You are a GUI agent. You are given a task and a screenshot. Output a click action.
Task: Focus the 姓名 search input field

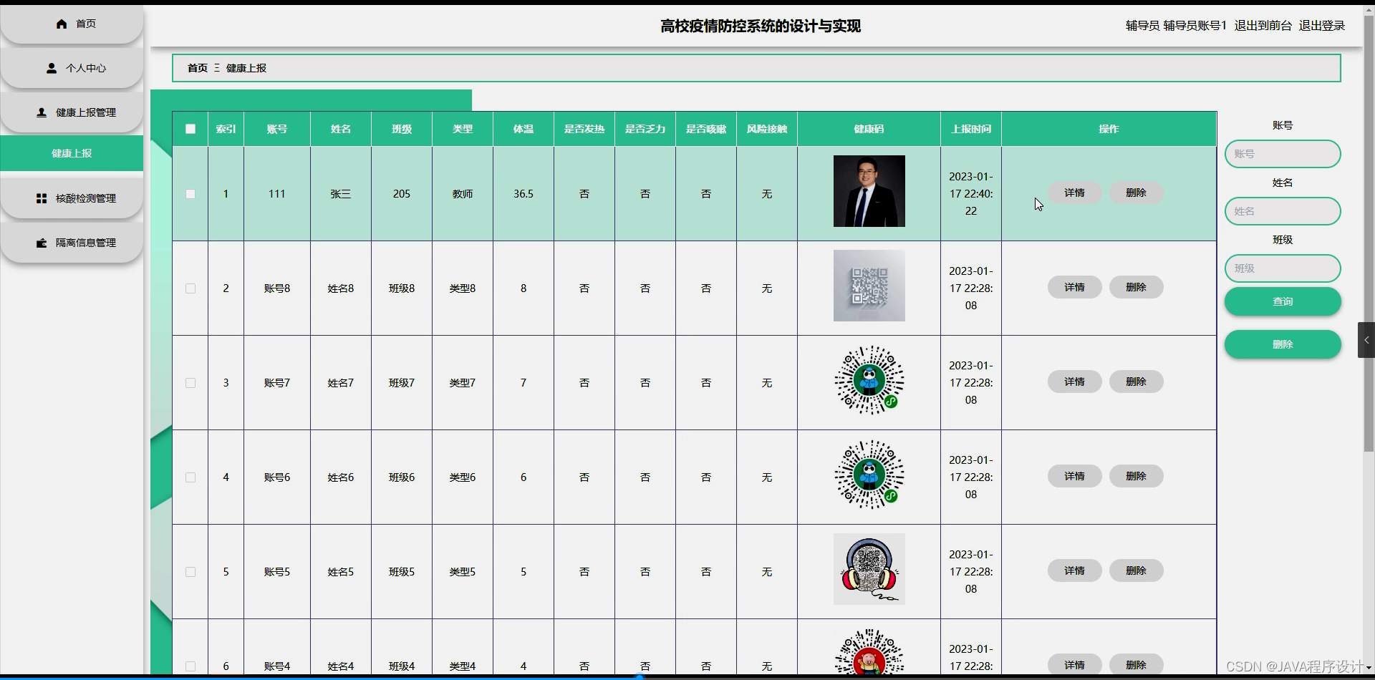point(1283,211)
